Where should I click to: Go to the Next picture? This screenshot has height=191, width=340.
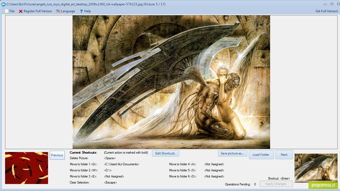(284, 155)
